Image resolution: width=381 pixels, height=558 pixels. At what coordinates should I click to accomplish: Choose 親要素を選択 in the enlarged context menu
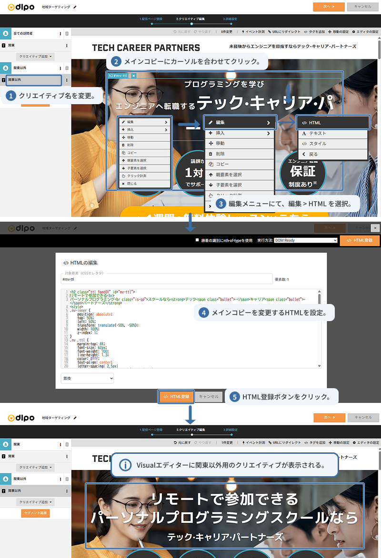[239, 175]
